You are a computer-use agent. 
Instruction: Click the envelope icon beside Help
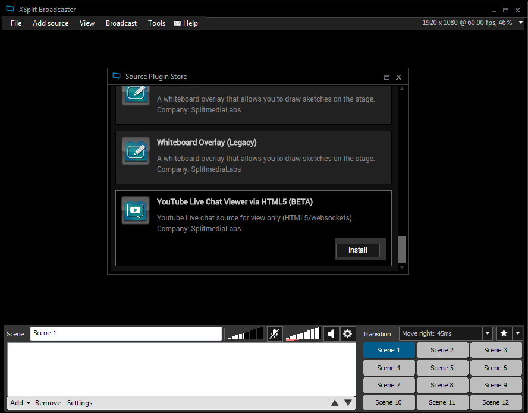pos(177,23)
